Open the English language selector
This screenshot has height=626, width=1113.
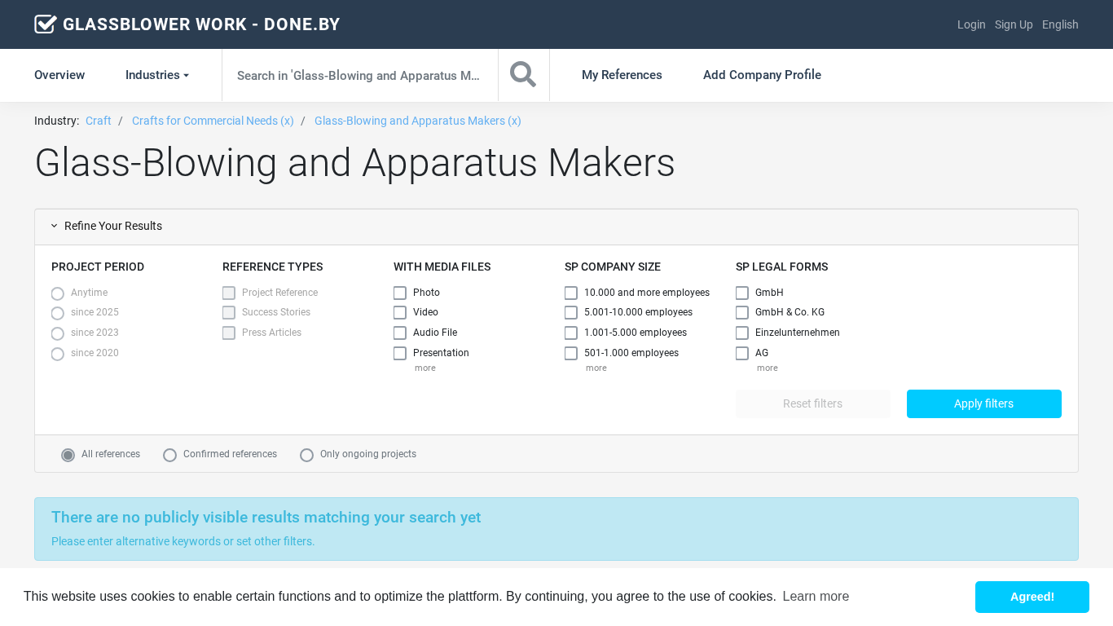click(x=1060, y=24)
